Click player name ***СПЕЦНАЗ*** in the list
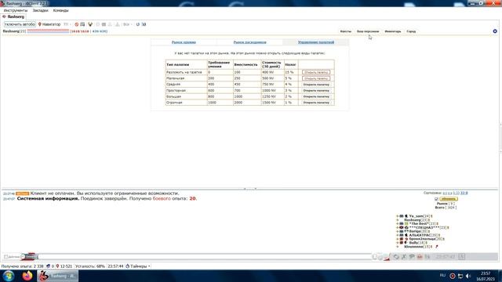The image size is (502, 282). click(x=424, y=227)
